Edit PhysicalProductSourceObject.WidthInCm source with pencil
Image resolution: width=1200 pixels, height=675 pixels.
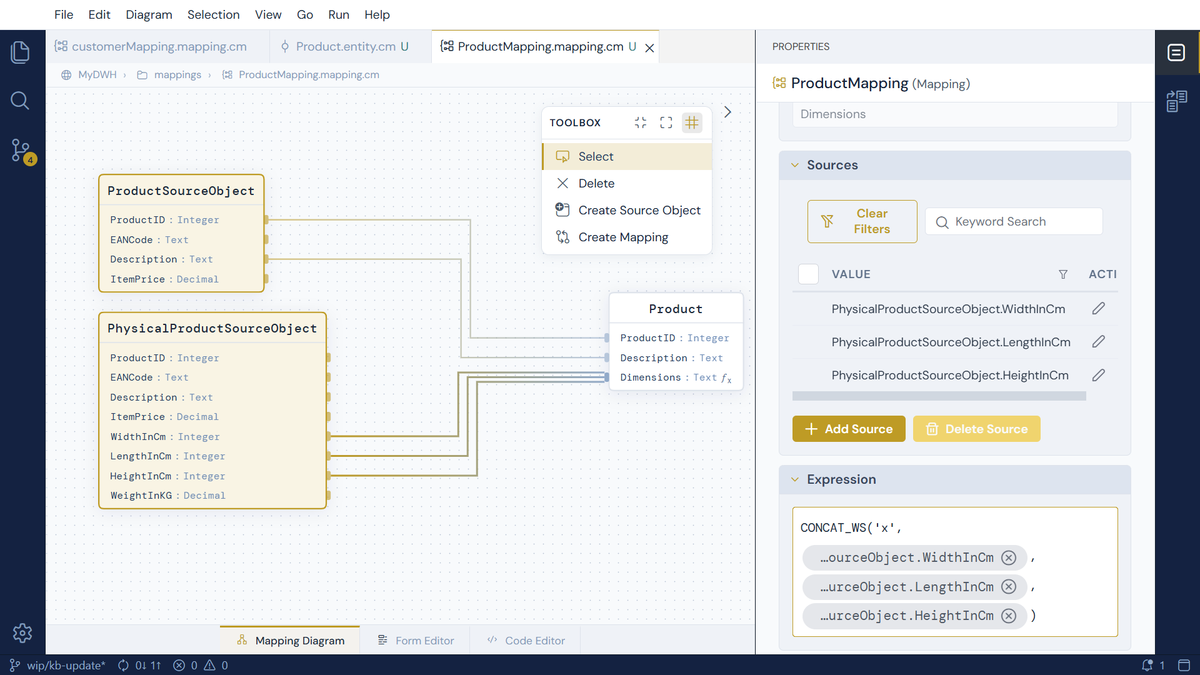tap(1099, 309)
